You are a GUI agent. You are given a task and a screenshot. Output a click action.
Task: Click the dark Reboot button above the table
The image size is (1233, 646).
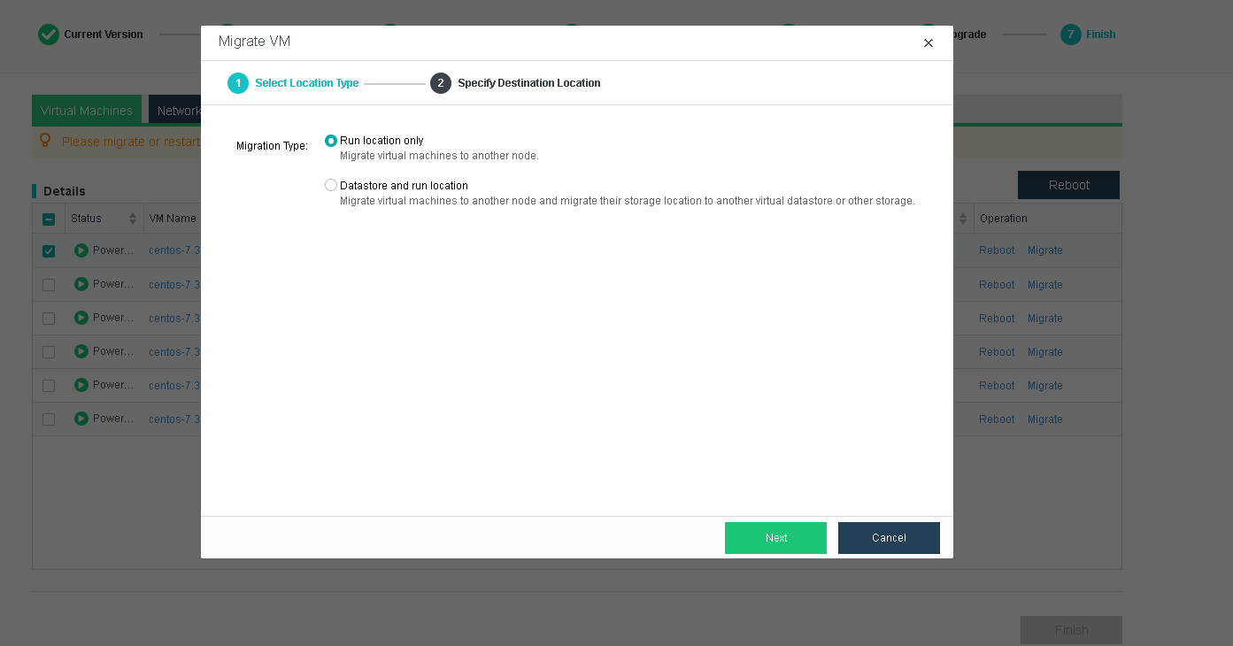tap(1068, 185)
